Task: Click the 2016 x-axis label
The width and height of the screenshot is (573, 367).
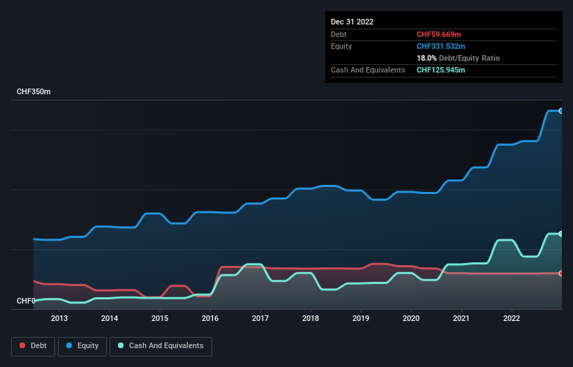Action: coord(210,318)
